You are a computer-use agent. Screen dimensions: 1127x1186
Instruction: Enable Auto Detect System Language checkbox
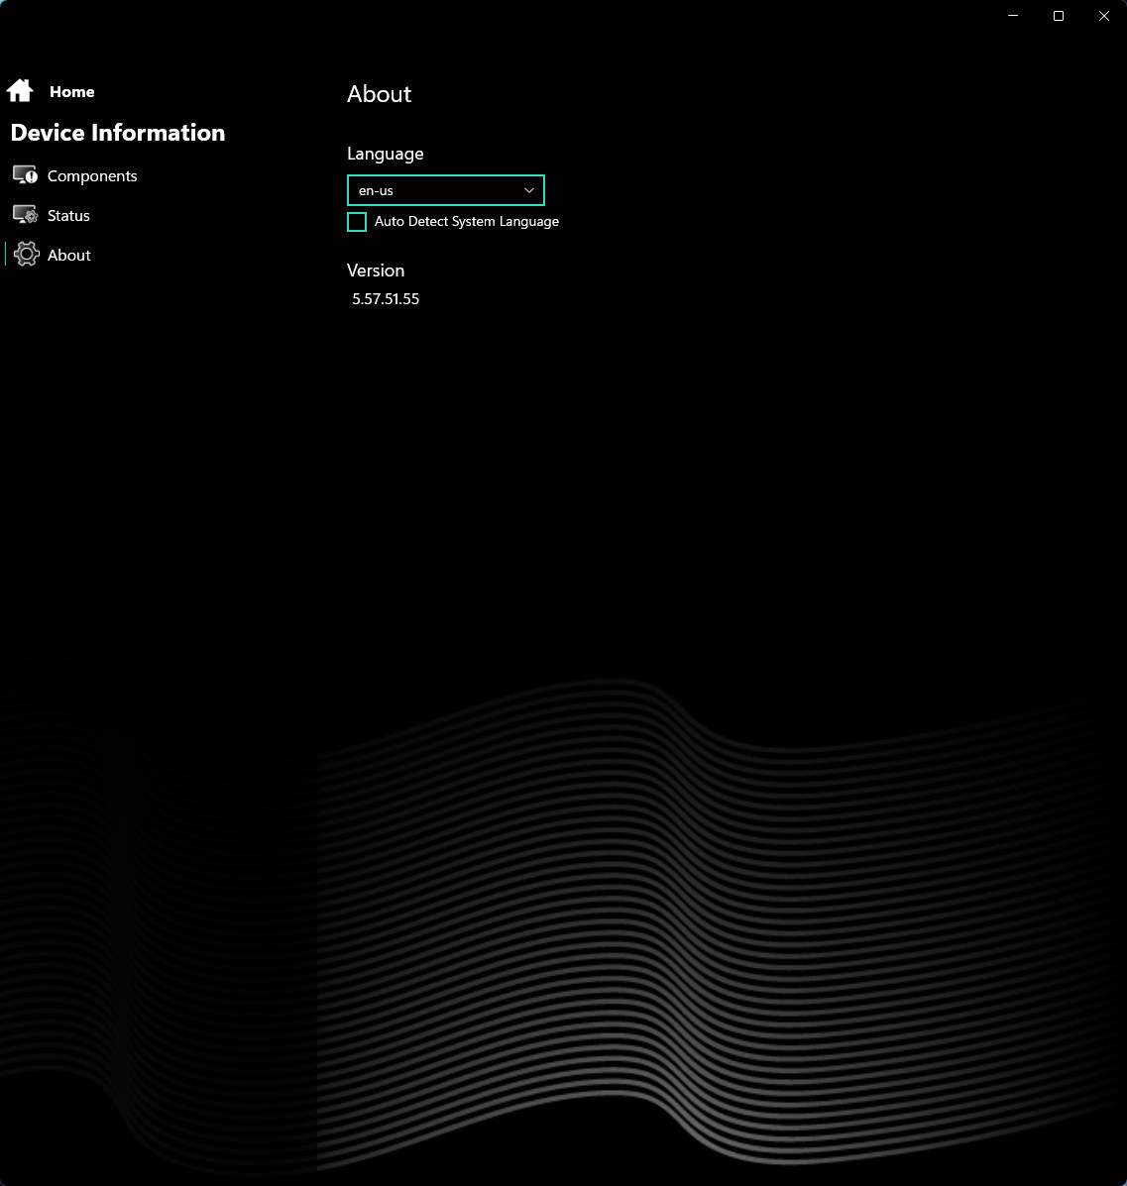357,222
